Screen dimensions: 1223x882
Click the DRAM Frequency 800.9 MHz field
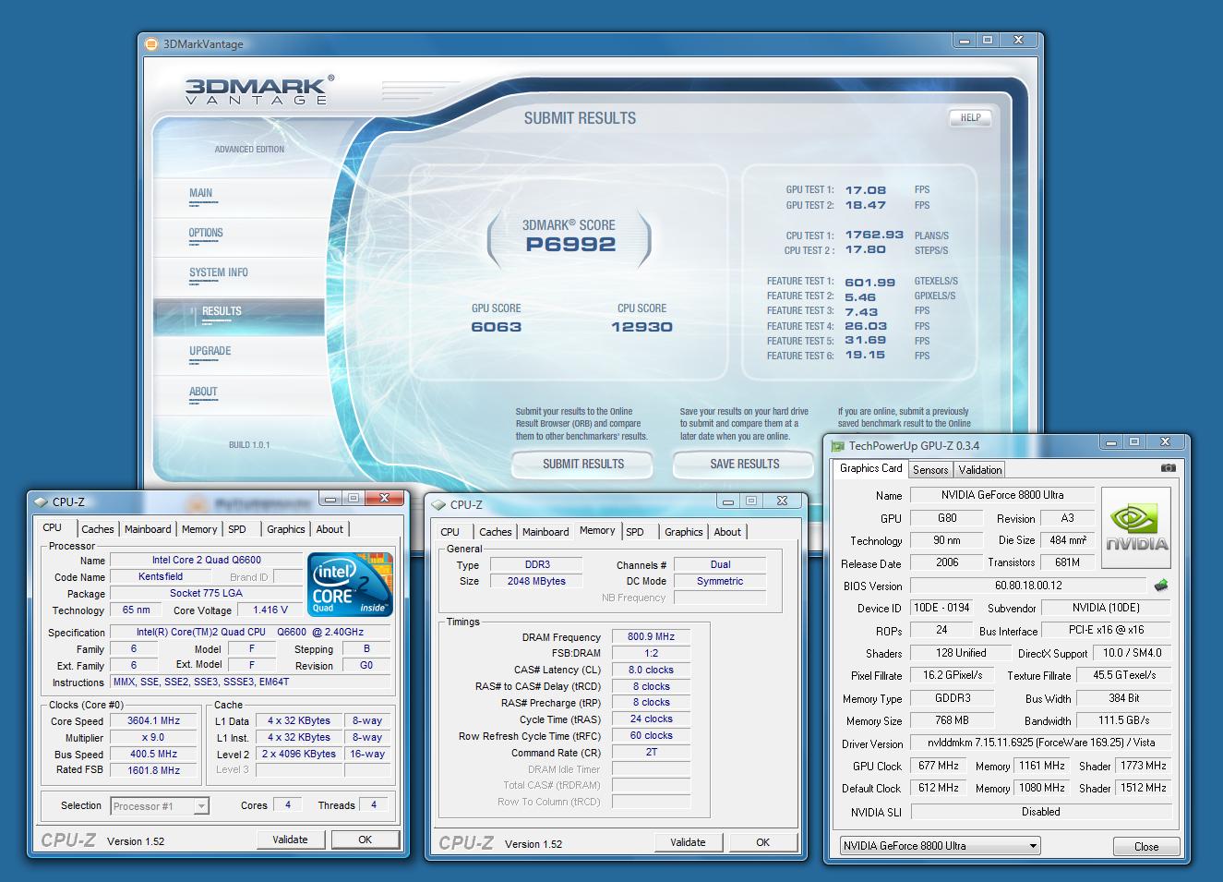(651, 636)
